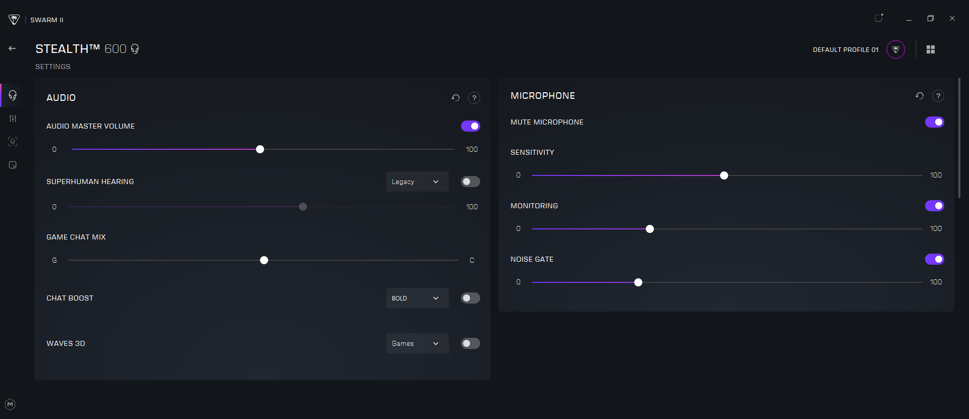Open Chat Boost BOLD dropdown
Viewport: 969px width, 419px height.
418,298
